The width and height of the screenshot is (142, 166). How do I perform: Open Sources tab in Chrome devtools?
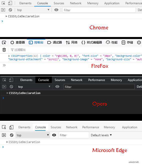click(59, 3)
